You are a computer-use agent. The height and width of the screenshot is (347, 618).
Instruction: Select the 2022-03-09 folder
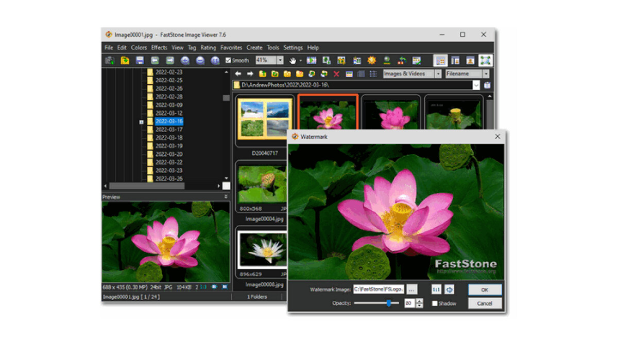coord(169,105)
